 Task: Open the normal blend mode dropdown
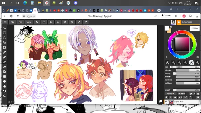pyautogui.click(x=171, y=94)
